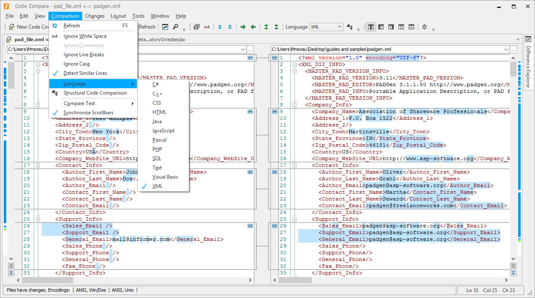Click the a×b ignore white space toolbar icon

pyautogui.click(x=207, y=27)
